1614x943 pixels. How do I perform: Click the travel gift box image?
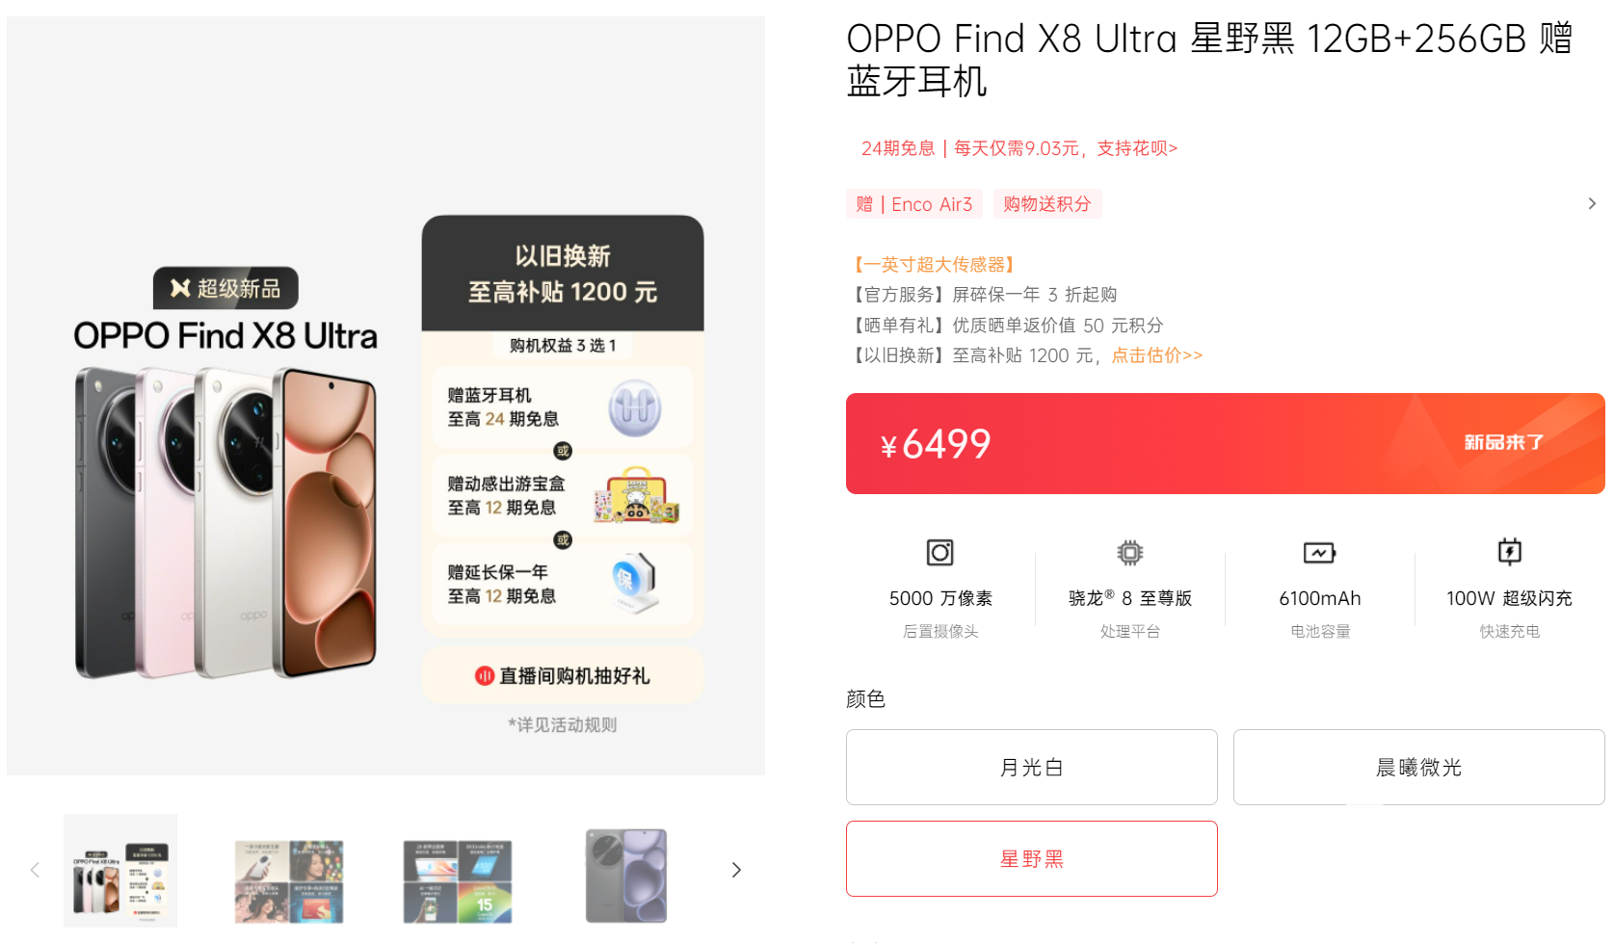pos(636,495)
